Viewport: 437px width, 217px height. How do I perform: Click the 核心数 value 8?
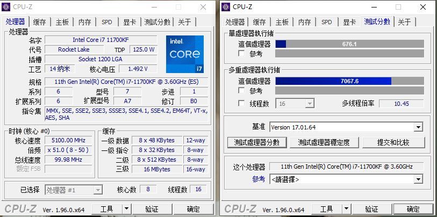click(x=148, y=189)
